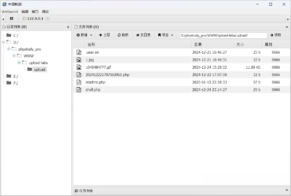The image size is (291, 196).
Task: Select the 202412221707082061.php file name
Action: [x=107, y=75]
